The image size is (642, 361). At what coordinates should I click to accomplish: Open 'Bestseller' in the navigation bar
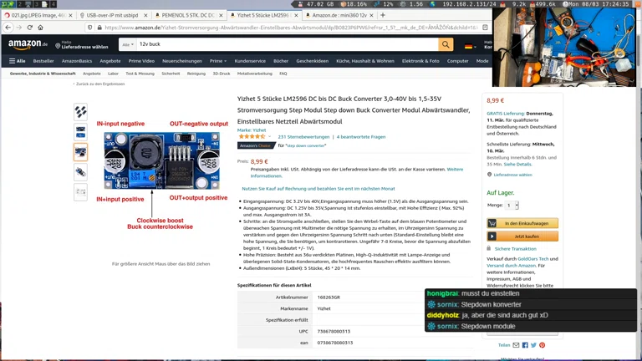43,61
